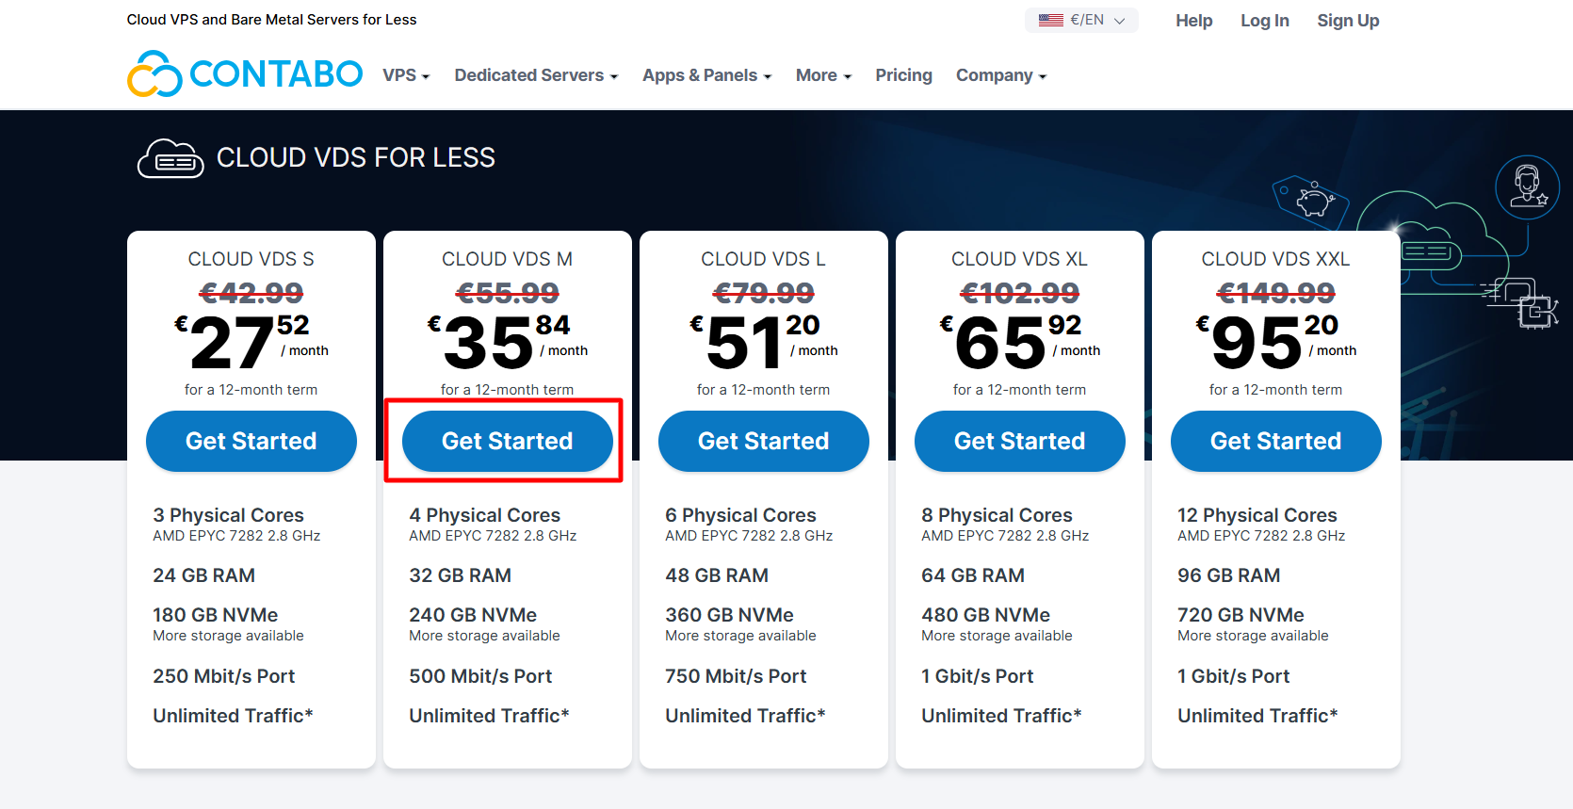Open the support agent chat icon
1573x809 pixels.
(x=1528, y=187)
